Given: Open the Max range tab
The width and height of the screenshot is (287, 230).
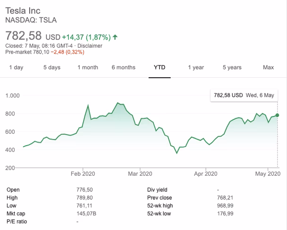Looking at the screenshot, I should pos(268,67).
